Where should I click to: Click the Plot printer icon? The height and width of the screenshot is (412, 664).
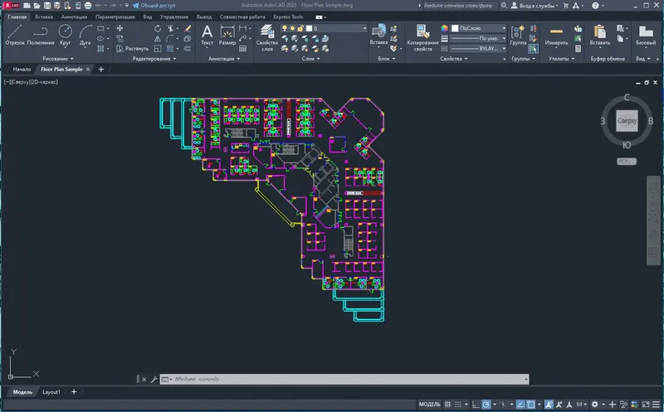[88, 6]
